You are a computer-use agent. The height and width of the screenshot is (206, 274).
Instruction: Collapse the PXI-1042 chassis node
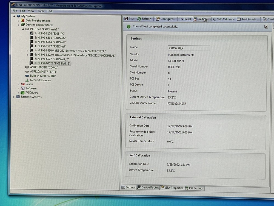coord(23,29)
